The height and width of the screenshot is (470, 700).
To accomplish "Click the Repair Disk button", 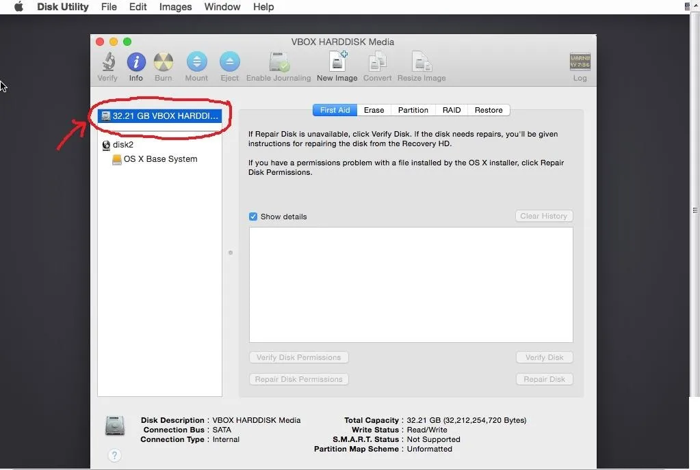I will [x=544, y=379].
